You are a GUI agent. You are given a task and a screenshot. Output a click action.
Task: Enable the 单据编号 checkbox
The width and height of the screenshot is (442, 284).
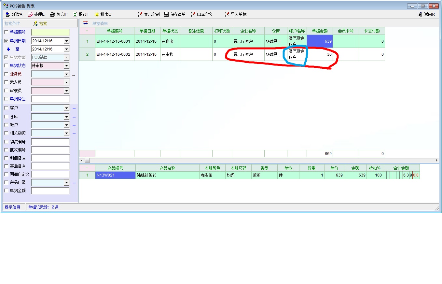point(7,32)
